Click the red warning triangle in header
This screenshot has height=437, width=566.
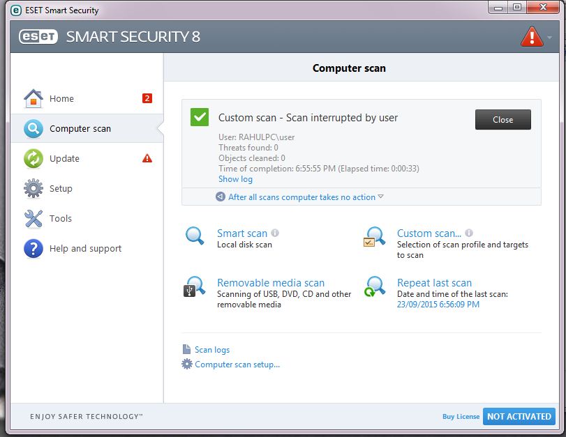coord(532,36)
